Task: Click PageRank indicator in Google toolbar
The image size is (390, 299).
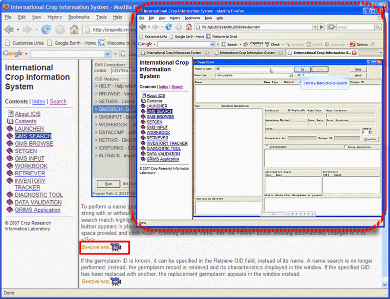Action: [x=257, y=44]
